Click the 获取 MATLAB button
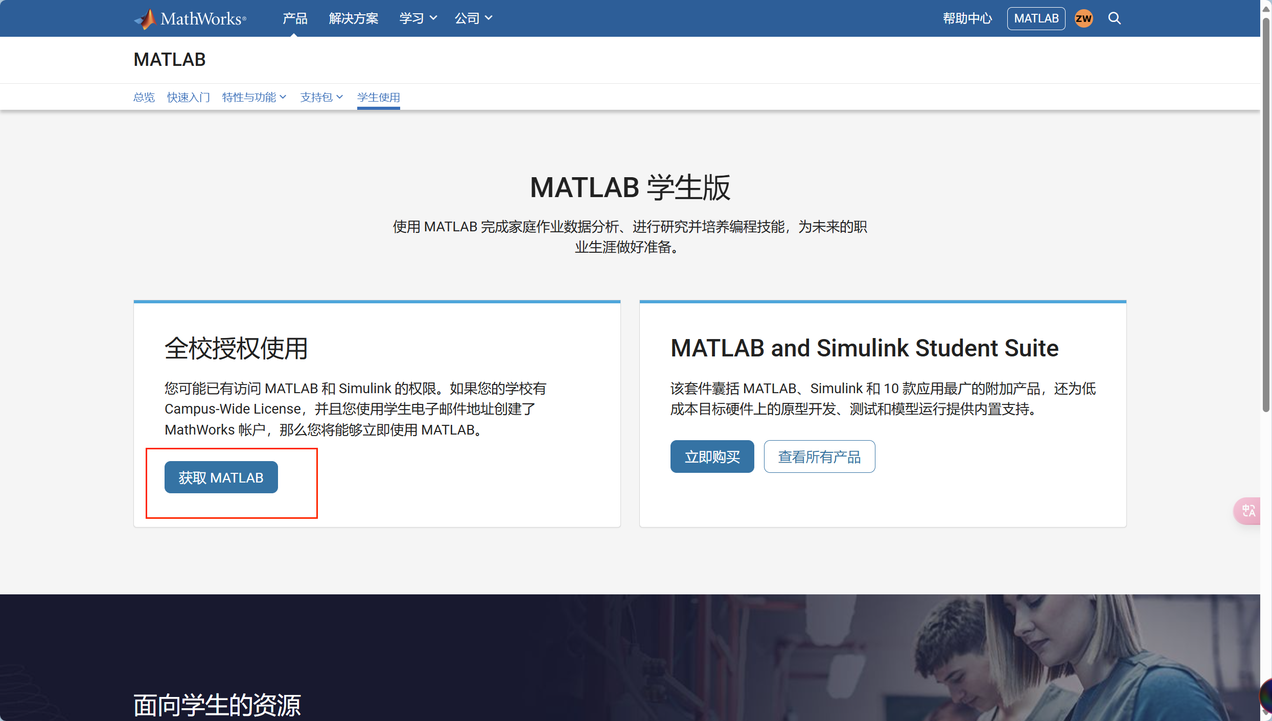 [221, 477]
